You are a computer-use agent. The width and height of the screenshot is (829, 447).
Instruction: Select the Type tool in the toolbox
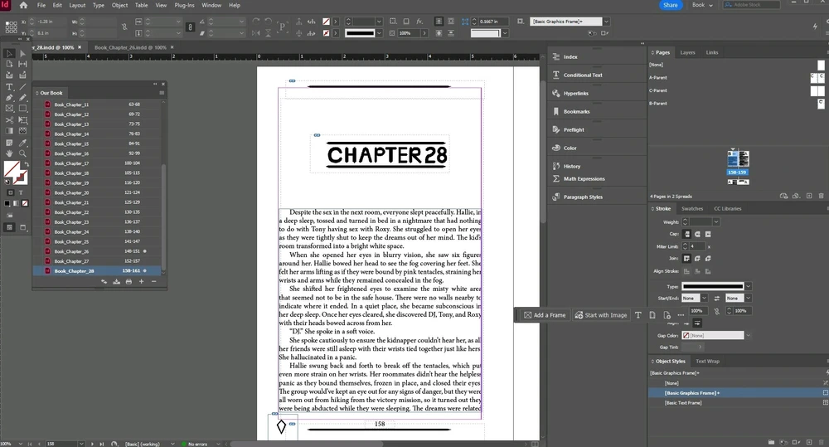(9, 86)
